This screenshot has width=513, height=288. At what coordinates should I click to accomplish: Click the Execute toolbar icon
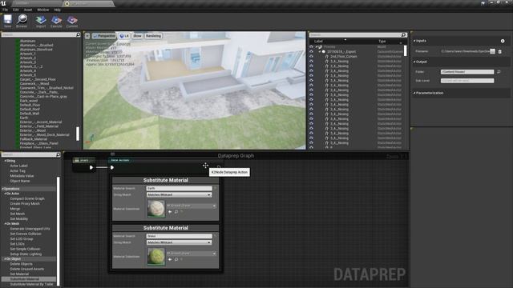(56, 20)
